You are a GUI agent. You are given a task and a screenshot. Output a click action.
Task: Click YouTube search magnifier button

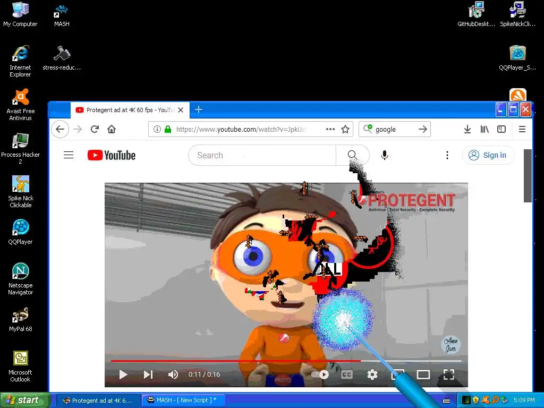point(352,155)
